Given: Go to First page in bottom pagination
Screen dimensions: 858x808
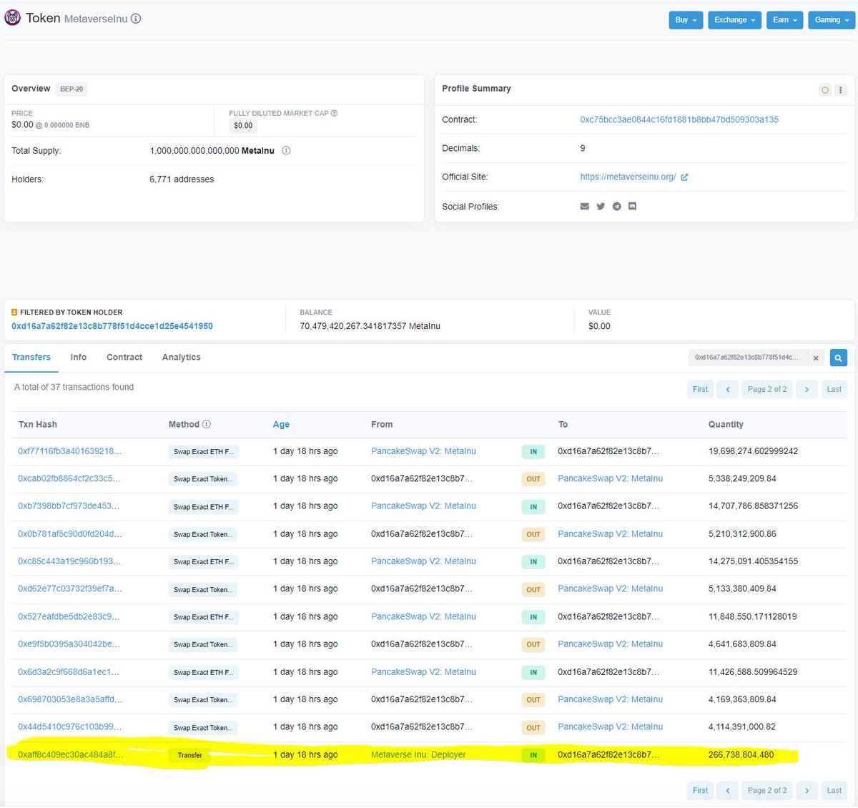Looking at the screenshot, I should [700, 791].
